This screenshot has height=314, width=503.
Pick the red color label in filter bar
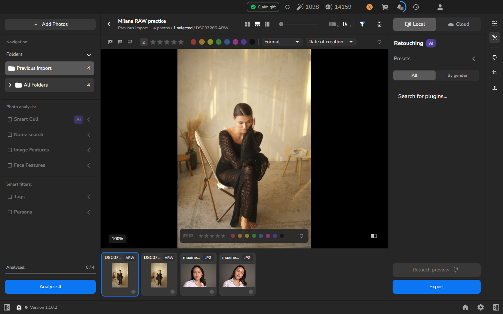(x=194, y=42)
